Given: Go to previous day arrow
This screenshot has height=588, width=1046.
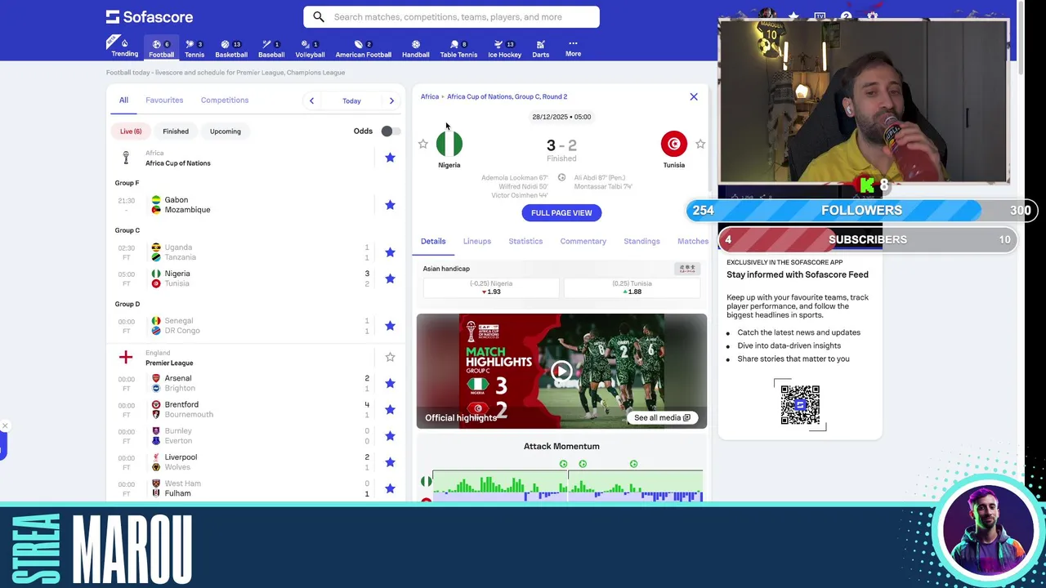Looking at the screenshot, I should 311,100.
